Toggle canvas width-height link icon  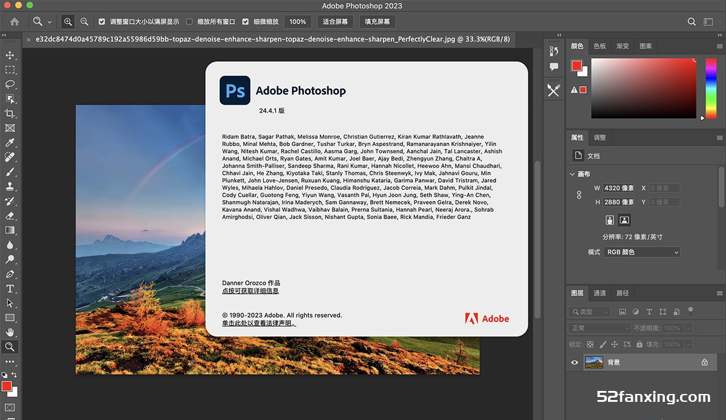tap(579, 195)
